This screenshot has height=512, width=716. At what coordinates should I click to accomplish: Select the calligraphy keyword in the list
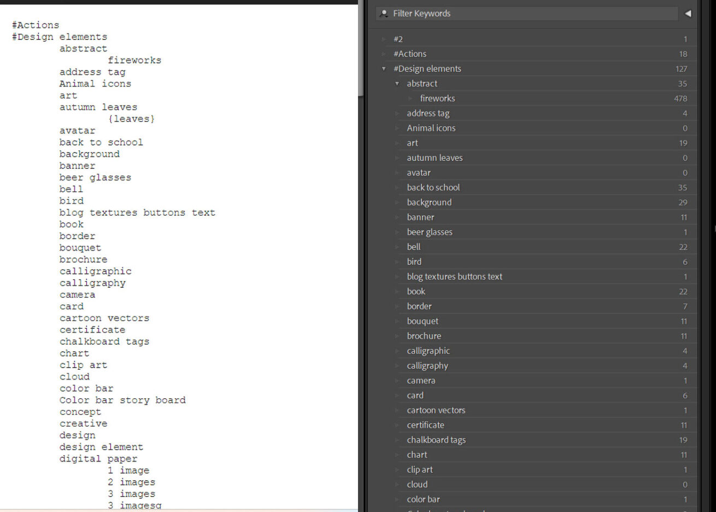[427, 366]
